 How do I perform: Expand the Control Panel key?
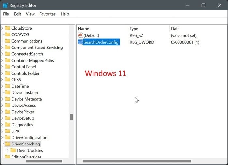[2, 67]
